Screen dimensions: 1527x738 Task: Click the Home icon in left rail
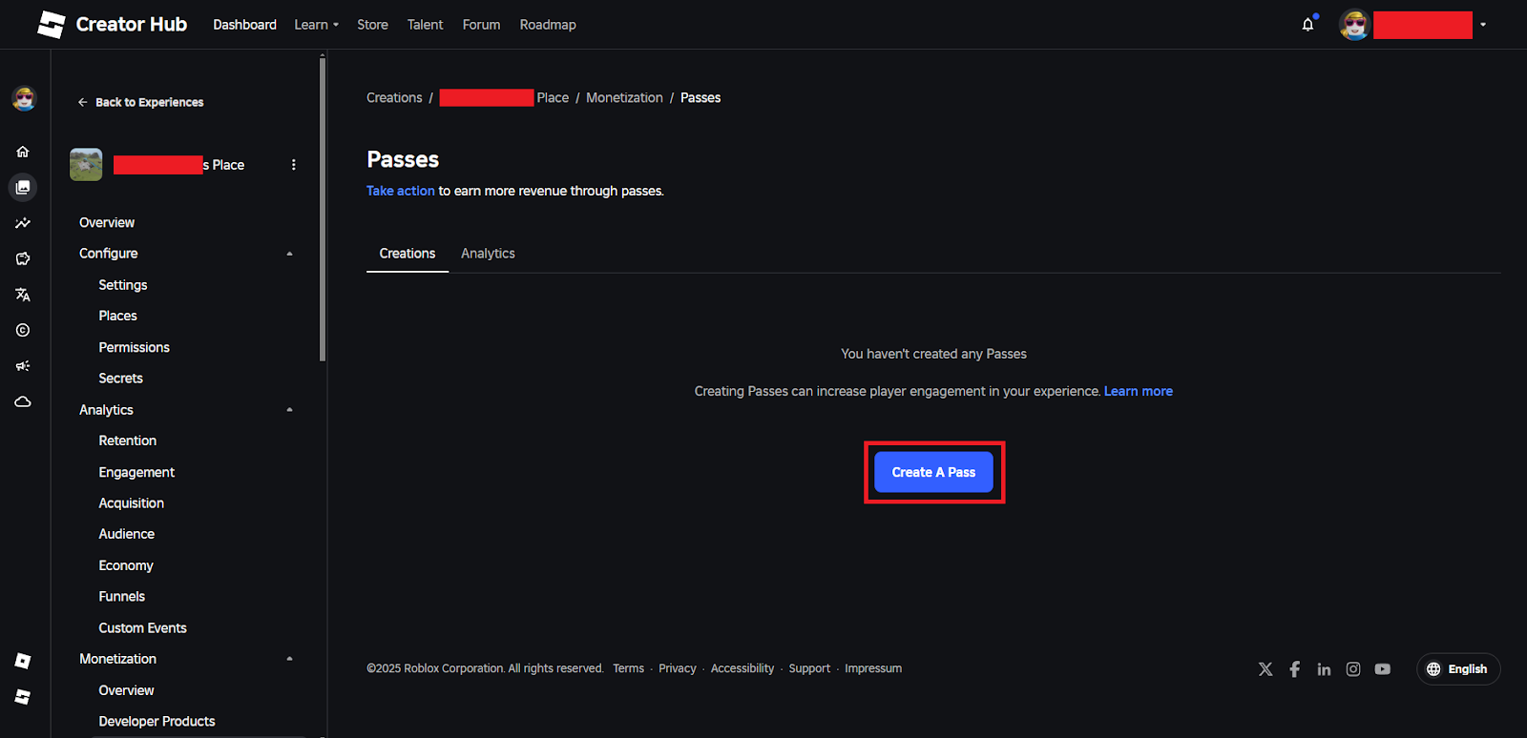[x=23, y=152]
